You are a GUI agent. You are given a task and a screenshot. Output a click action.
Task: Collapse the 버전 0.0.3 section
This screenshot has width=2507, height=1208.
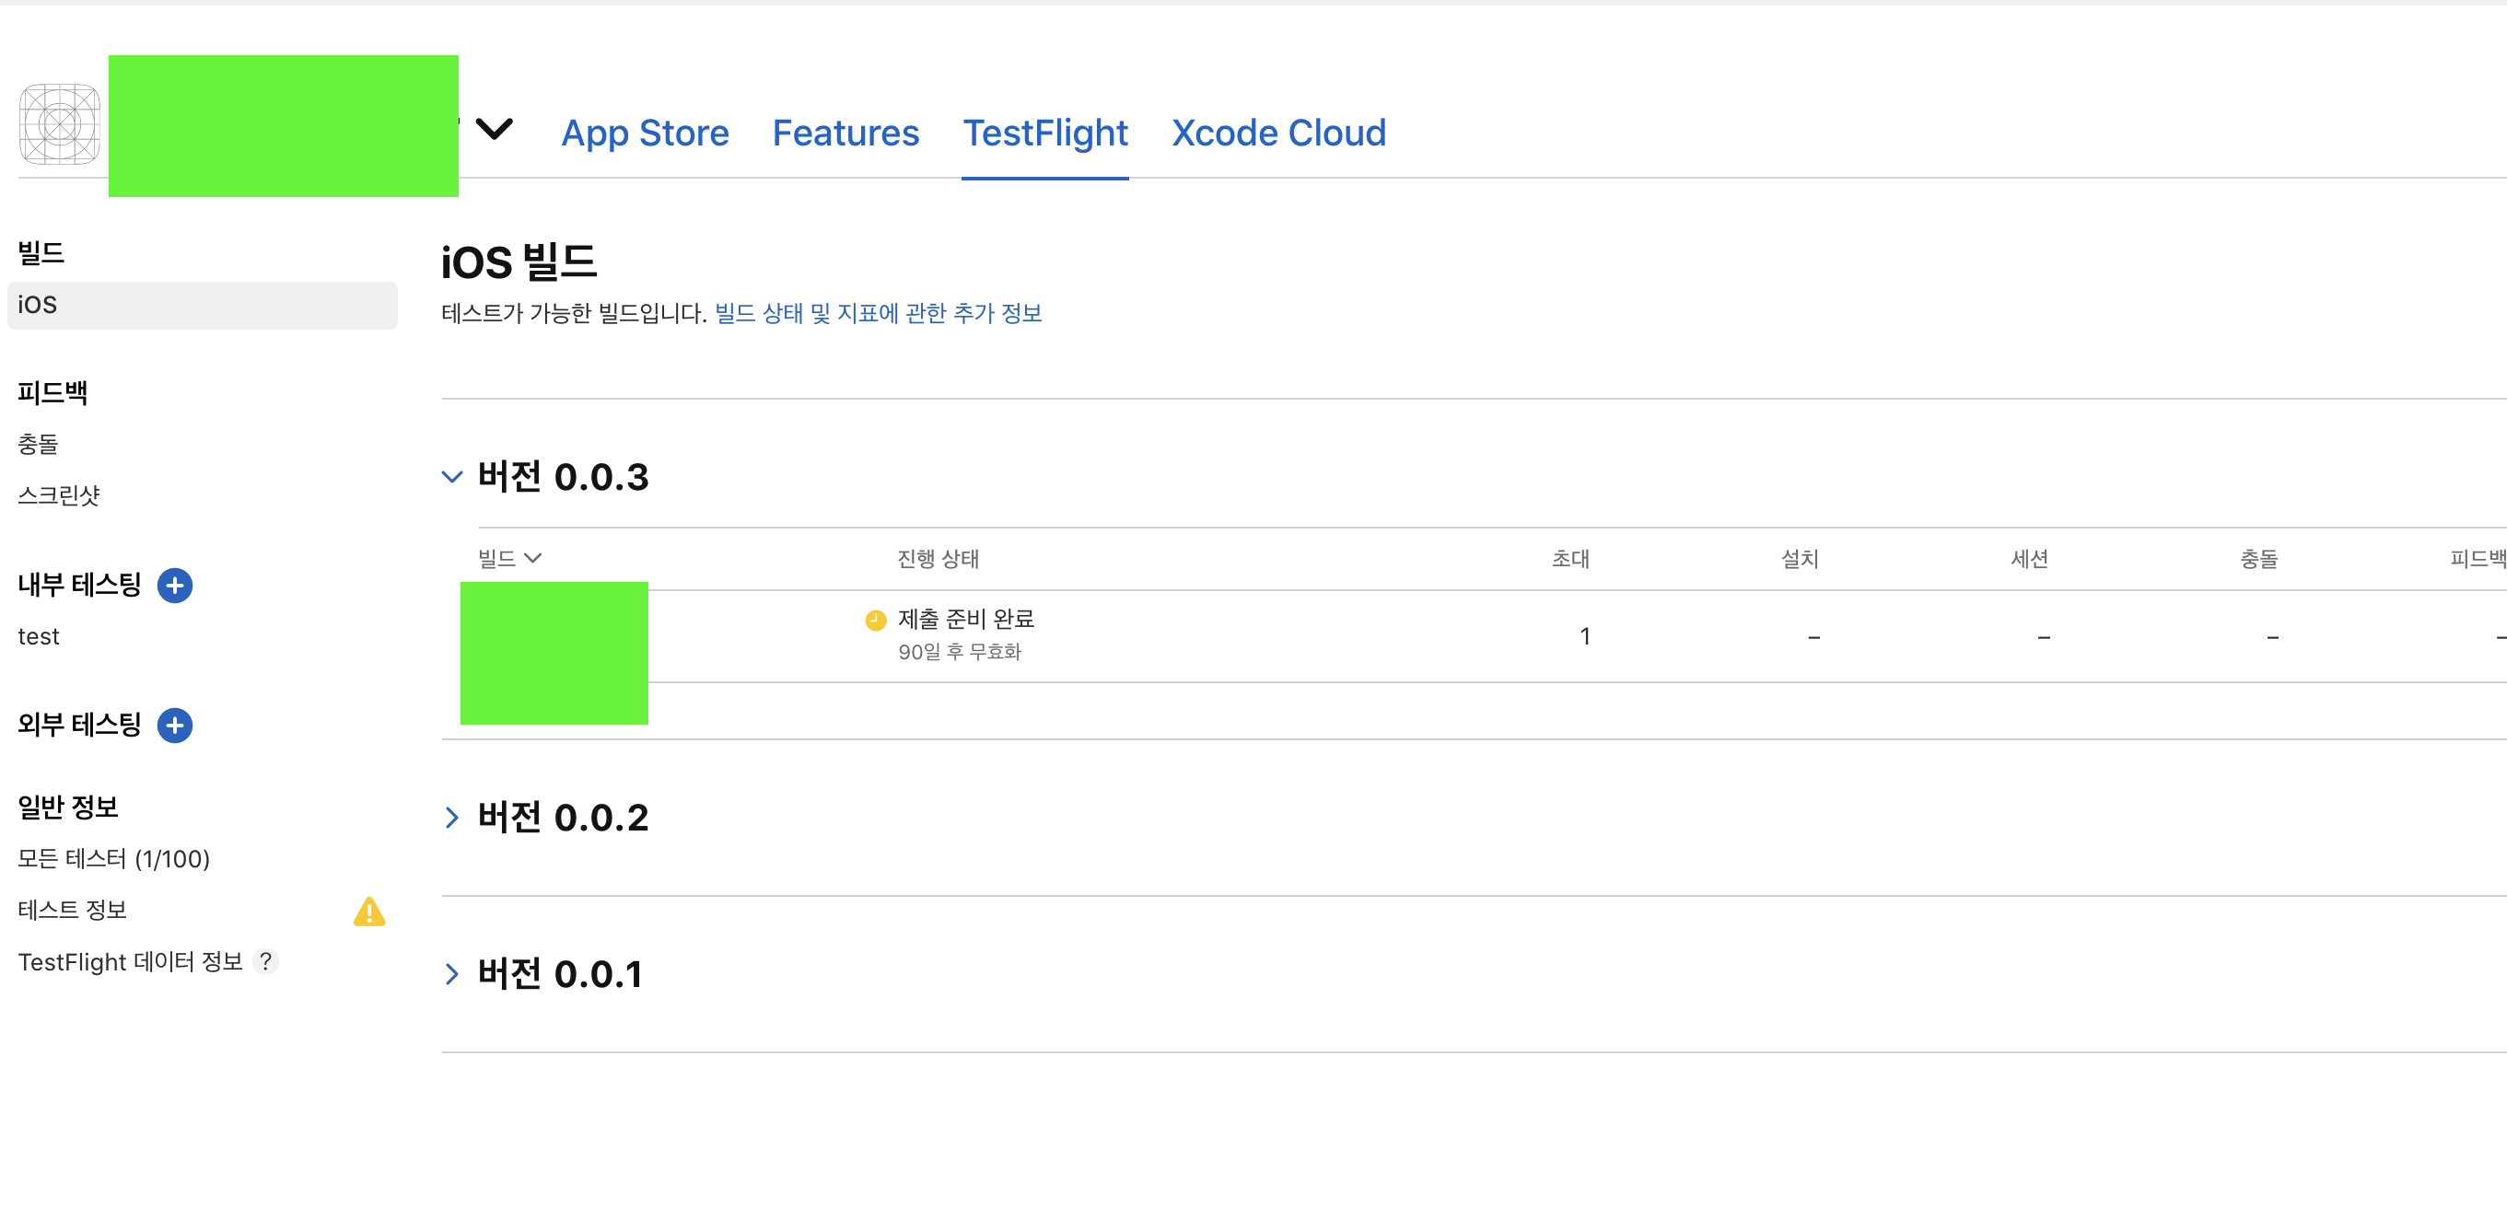[451, 478]
